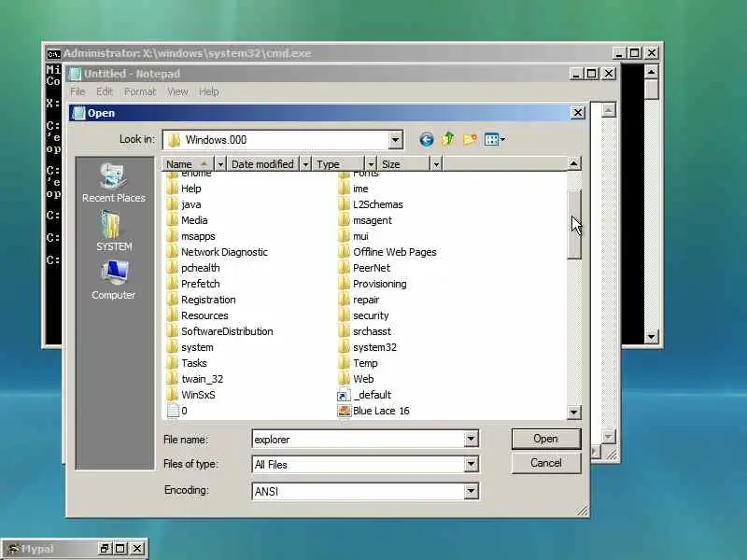Viewport: 747px width, 560px height.
Task: Select SYSTEM location in places bar
Action: click(x=113, y=231)
